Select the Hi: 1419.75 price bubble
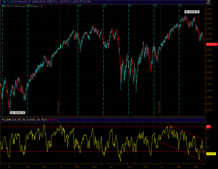The height and width of the screenshot is (169, 218). point(192,12)
